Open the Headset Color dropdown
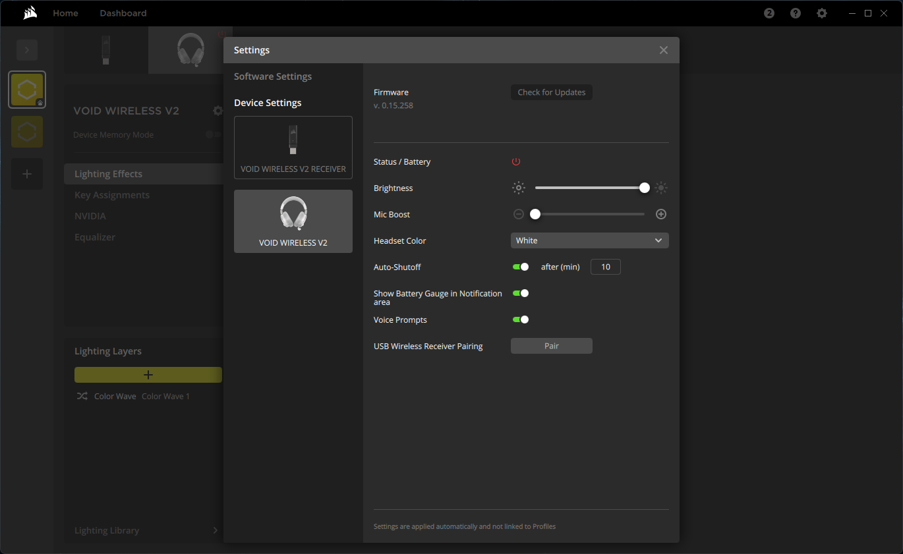This screenshot has width=903, height=554. (589, 240)
